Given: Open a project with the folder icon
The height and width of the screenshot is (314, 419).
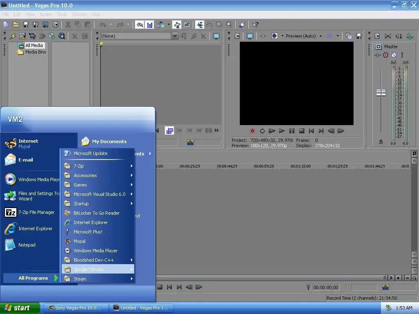Looking at the screenshot, I should click(x=16, y=25).
